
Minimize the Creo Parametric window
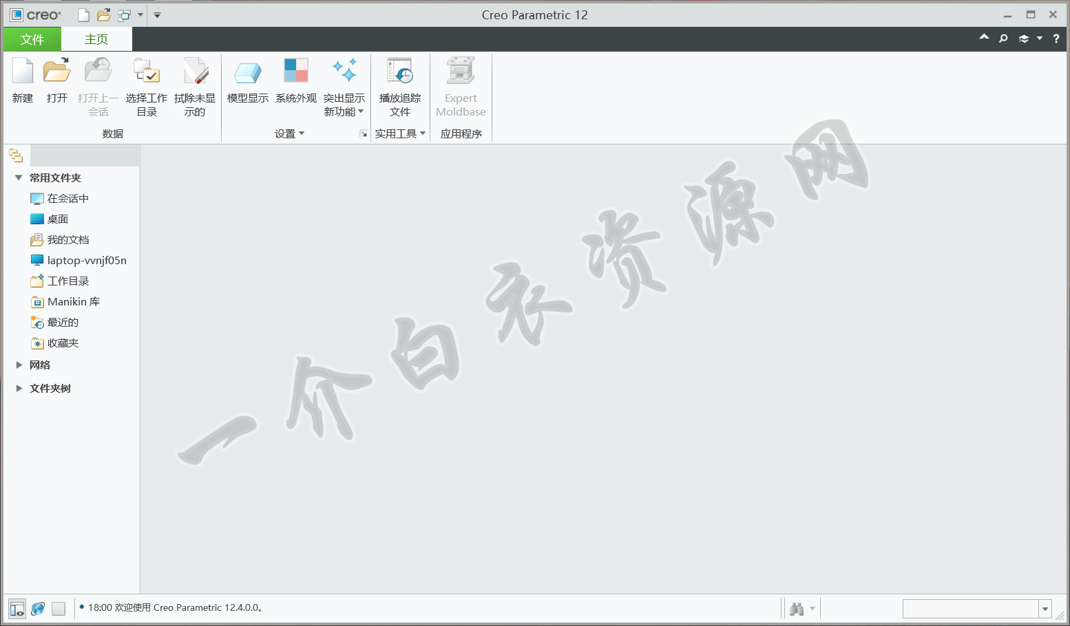click(1007, 14)
